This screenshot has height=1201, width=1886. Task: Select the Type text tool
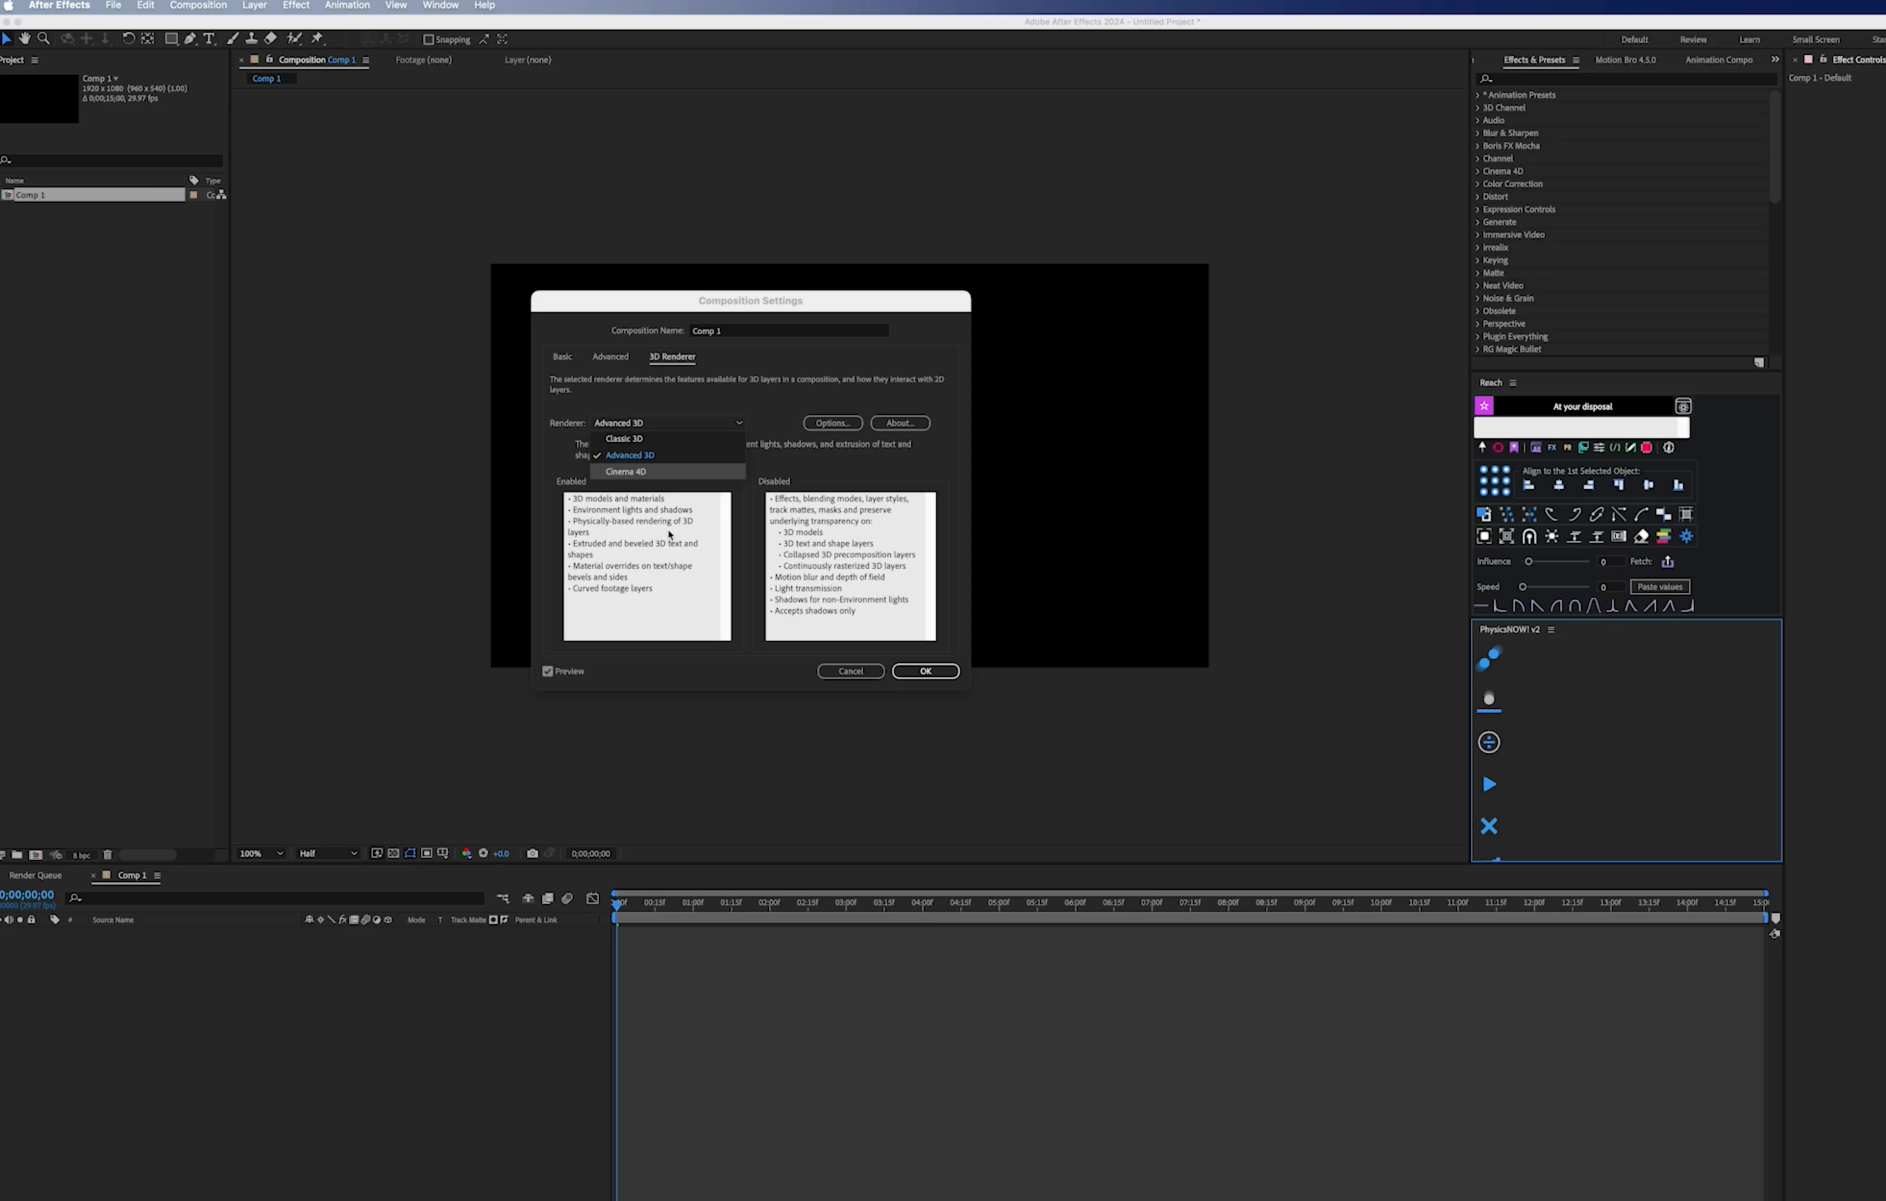tap(209, 38)
